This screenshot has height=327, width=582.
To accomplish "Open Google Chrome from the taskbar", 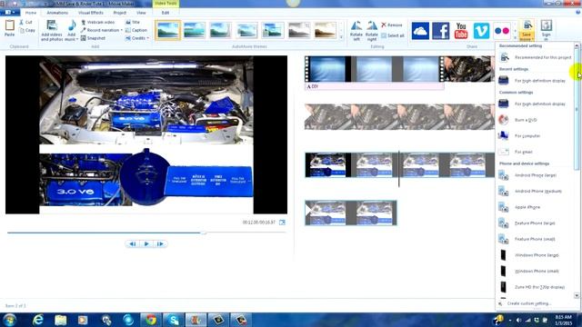I will coord(151,320).
